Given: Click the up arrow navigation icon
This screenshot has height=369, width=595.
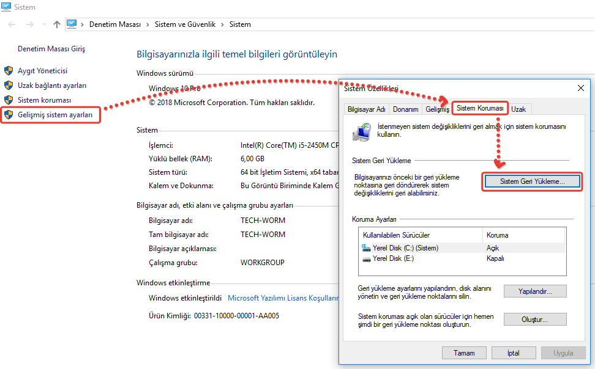Looking at the screenshot, I should [57, 24].
